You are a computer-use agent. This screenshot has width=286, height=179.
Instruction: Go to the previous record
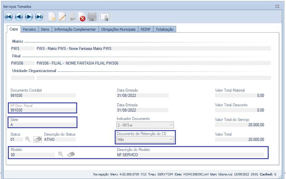pyautogui.click(x=19, y=17)
